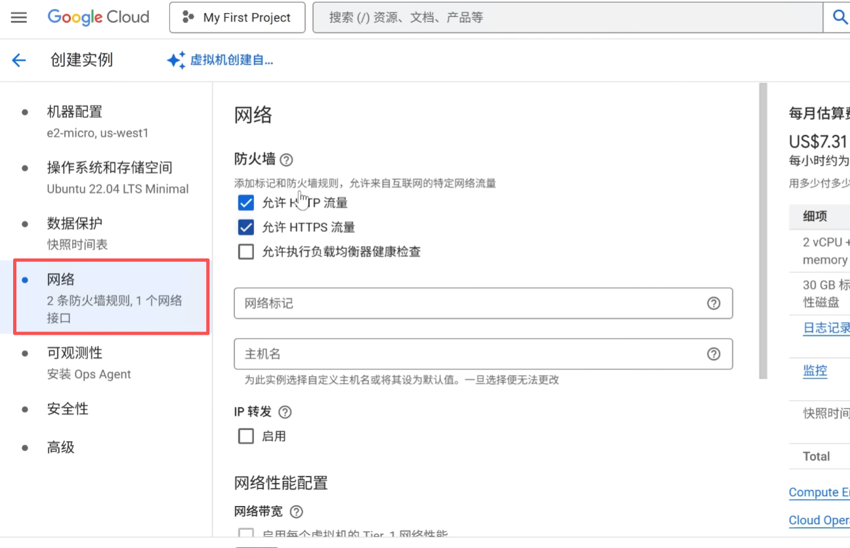Click help icon next to 防火墙

coord(286,159)
